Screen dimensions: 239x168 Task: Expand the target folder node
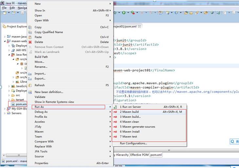[9, 100]
